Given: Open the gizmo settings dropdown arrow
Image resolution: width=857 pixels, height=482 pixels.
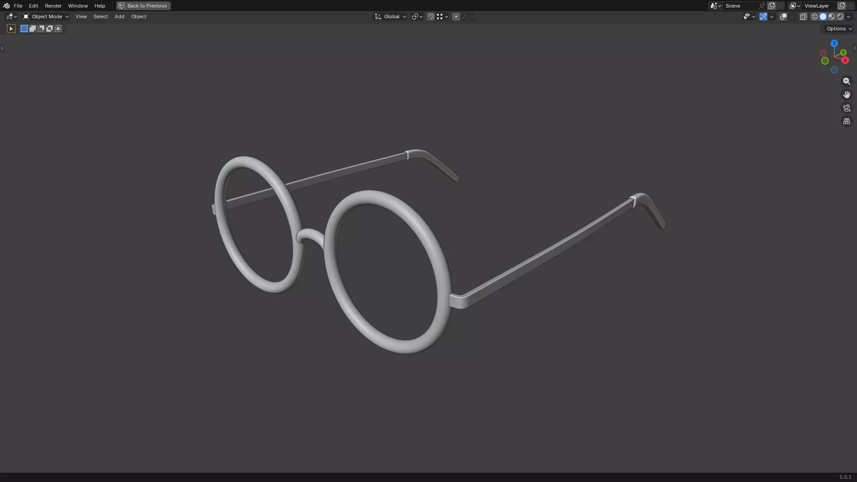Looking at the screenshot, I should (x=772, y=17).
